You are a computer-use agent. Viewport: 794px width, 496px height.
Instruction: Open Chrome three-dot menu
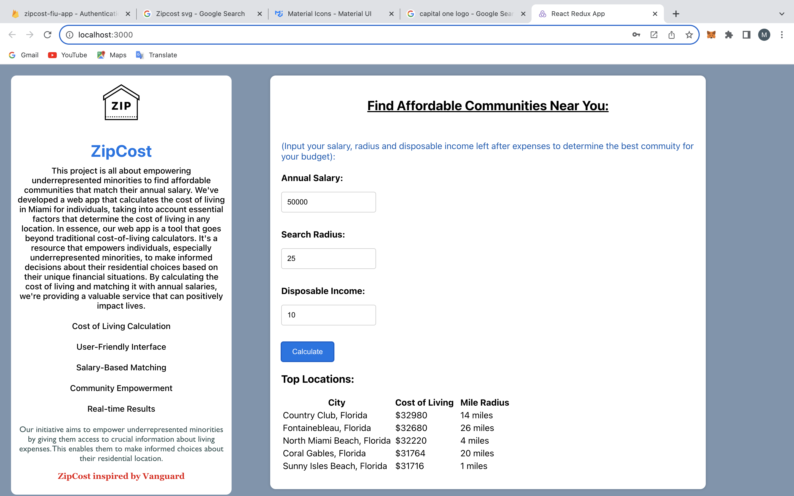point(782,35)
